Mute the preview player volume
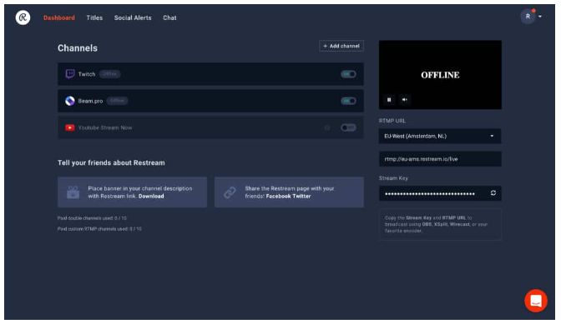561x329 pixels. point(404,100)
